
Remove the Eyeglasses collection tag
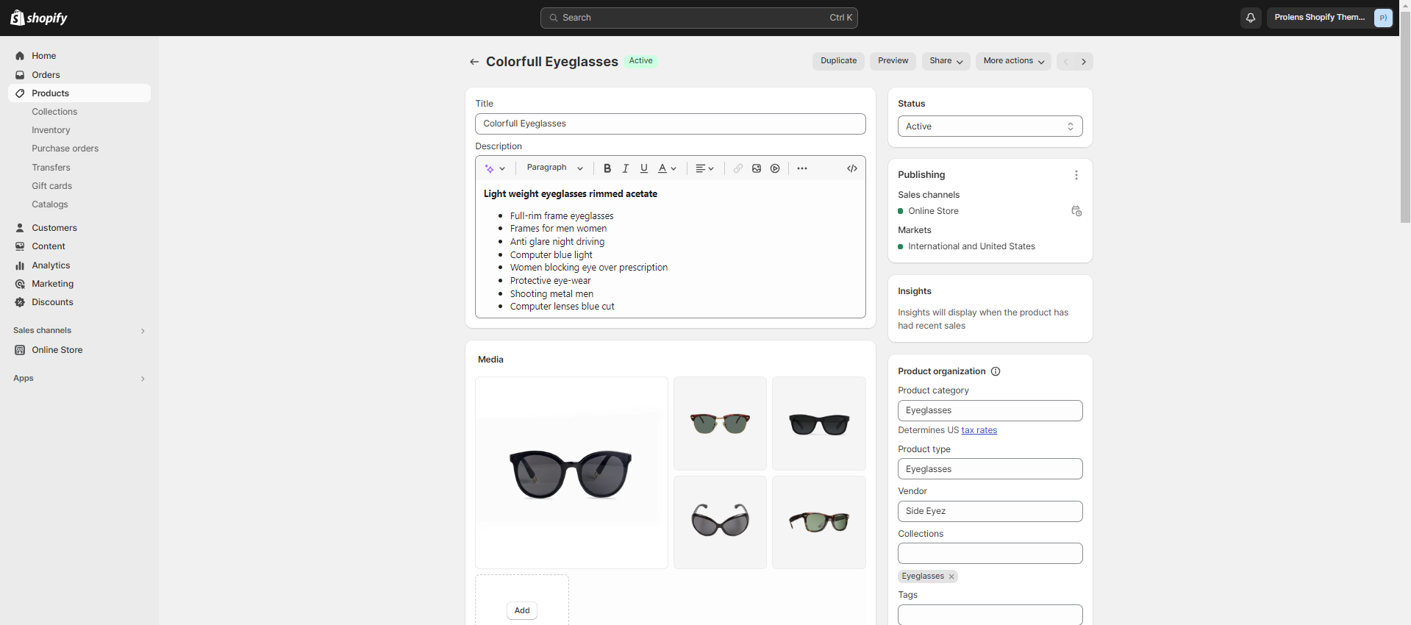tap(951, 576)
